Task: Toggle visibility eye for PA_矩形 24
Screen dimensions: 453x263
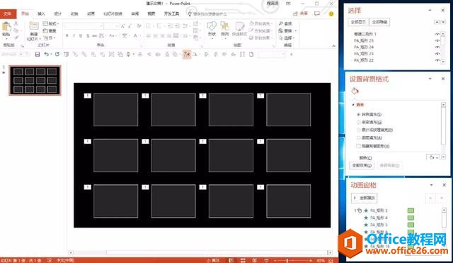Action: coord(437,47)
